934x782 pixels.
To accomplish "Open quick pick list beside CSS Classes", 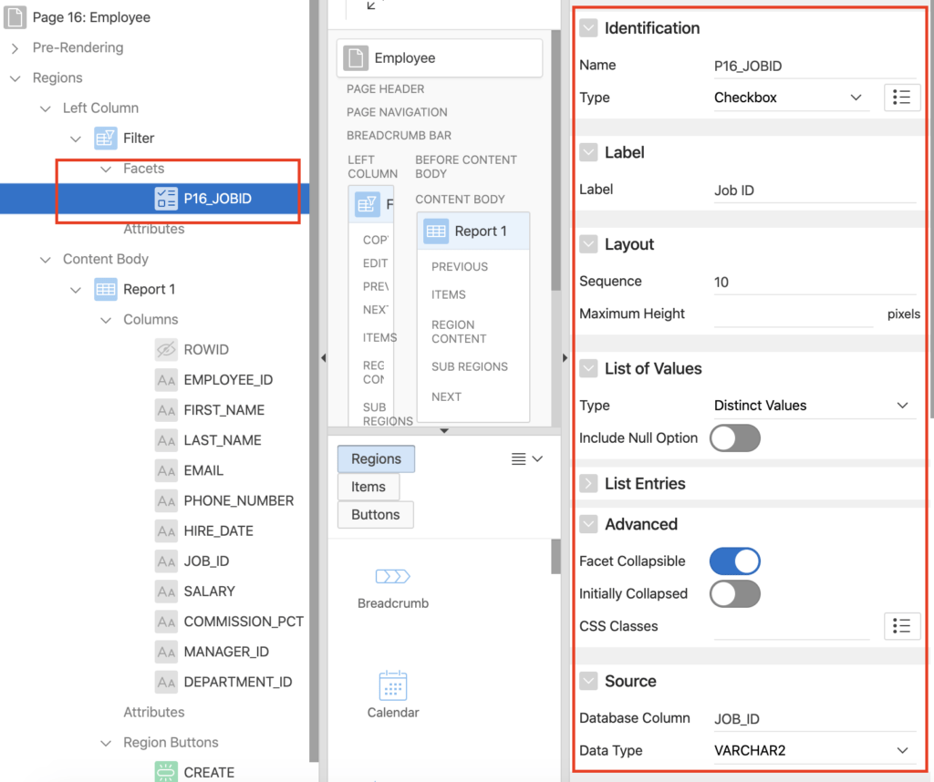I will (x=902, y=625).
